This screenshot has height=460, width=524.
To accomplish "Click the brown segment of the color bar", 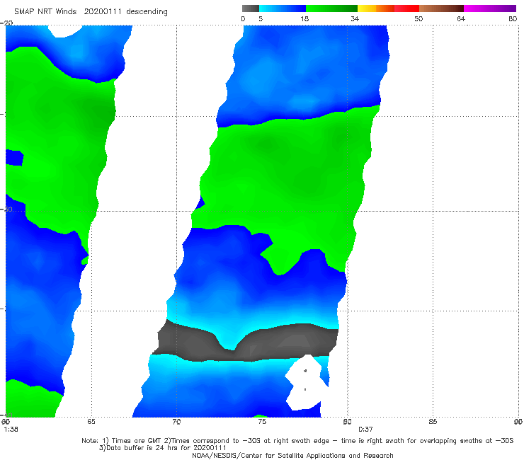I will tap(441, 8).
